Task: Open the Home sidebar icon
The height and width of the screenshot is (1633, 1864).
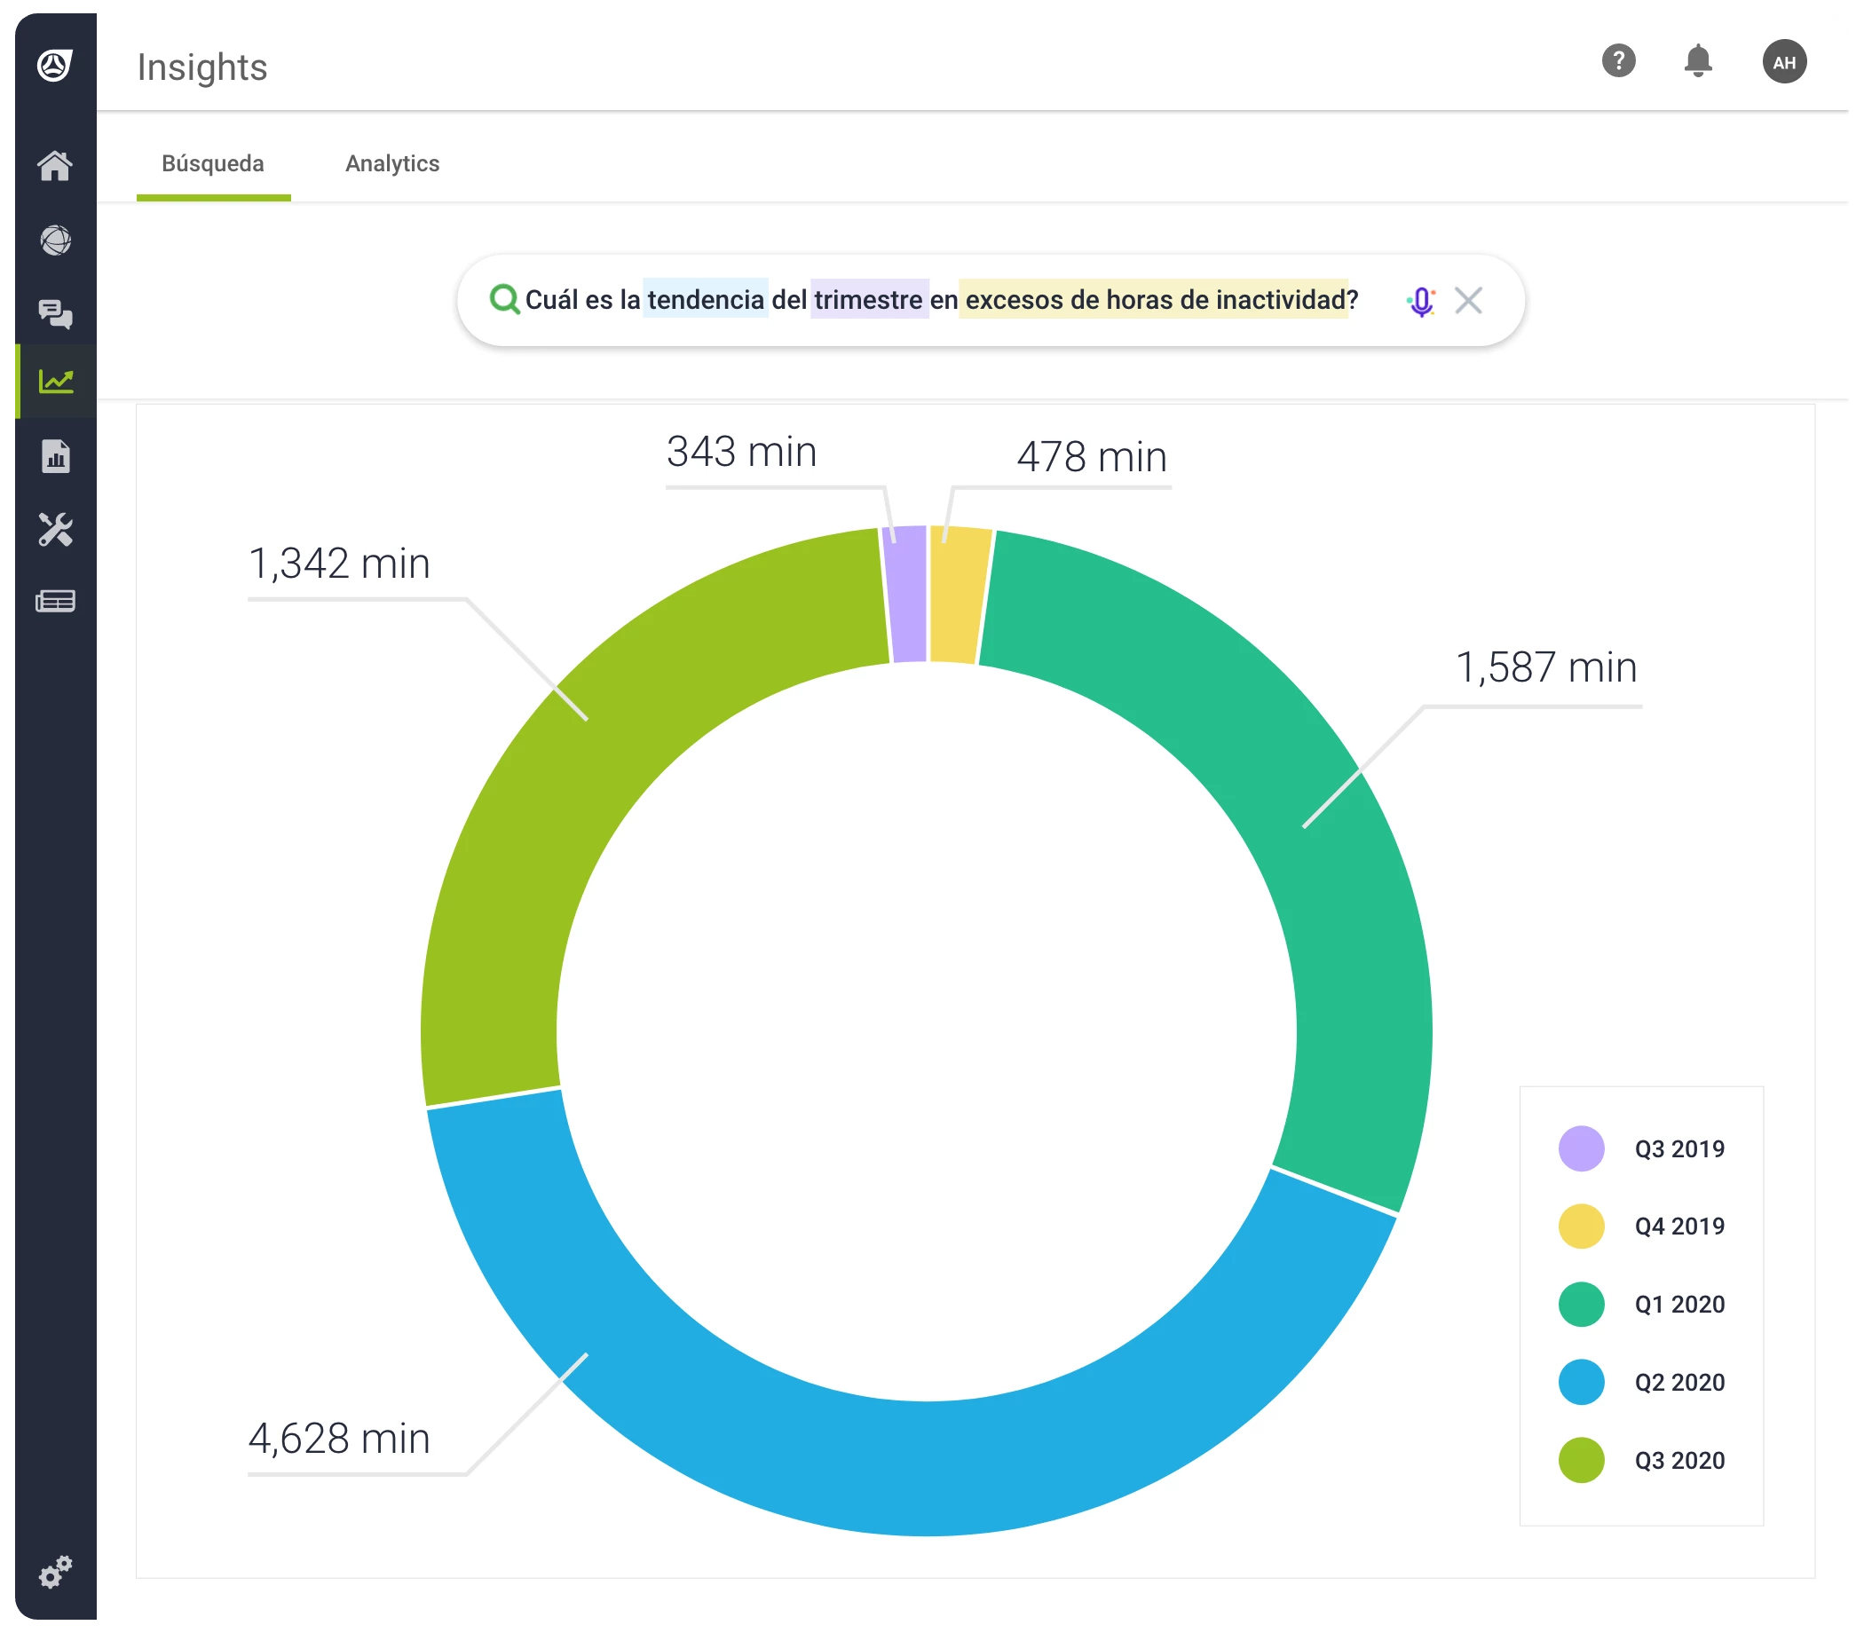Action: click(55, 166)
